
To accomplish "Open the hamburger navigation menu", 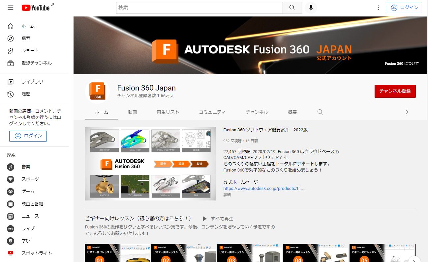I will point(11,8).
